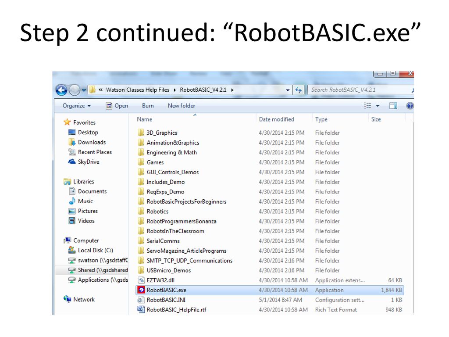This screenshot has width=449, height=337.
Task: Click the Engineering & Math folder icon
Action: pos(141,152)
